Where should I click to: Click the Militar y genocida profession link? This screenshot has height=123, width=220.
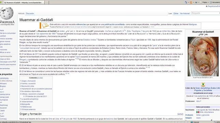(203, 115)
